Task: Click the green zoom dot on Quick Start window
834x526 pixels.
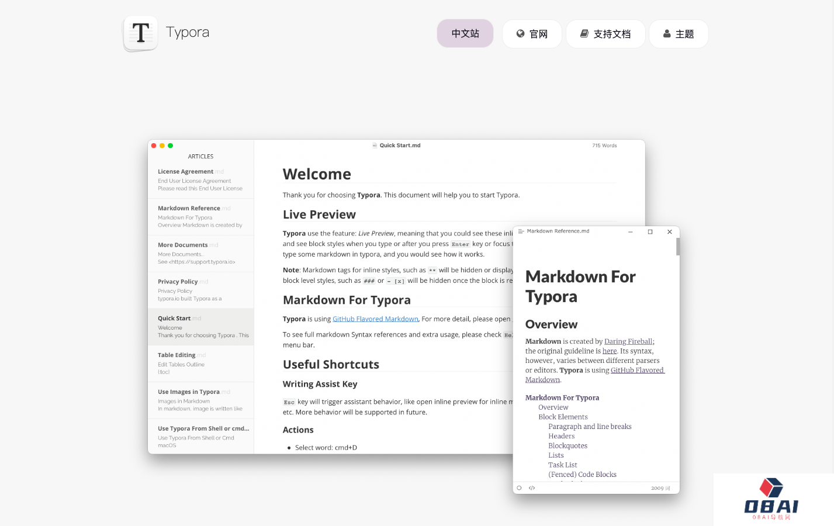Action: point(170,146)
